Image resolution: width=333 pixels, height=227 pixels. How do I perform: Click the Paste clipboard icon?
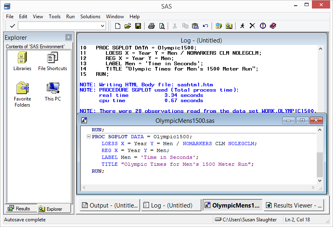click(195, 26)
